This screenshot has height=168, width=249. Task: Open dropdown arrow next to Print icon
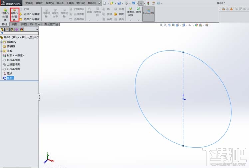click(130, 3)
